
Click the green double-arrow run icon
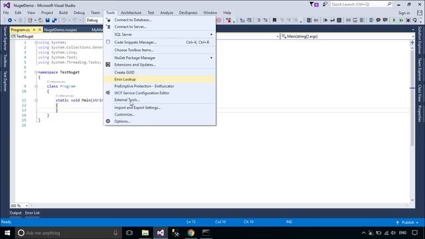click(401, 21)
